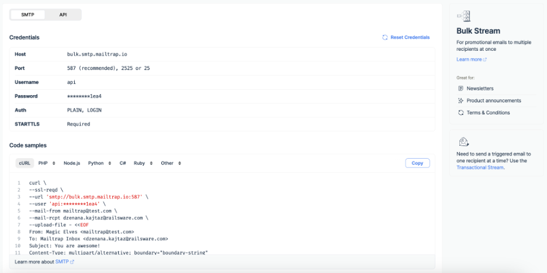The height and width of the screenshot is (273, 547).
Task: Click username value api
Action: coord(71,82)
